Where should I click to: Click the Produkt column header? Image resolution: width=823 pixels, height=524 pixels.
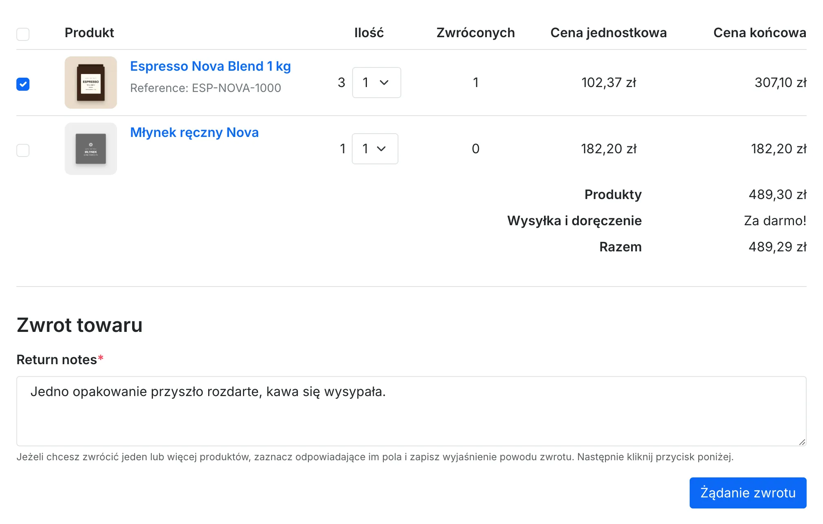pyautogui.click(x=89, y=33)
